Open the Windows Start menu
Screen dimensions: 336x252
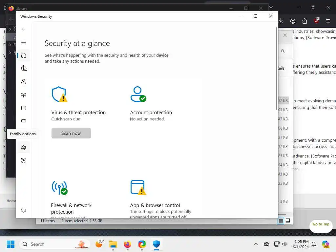[10, 244]
